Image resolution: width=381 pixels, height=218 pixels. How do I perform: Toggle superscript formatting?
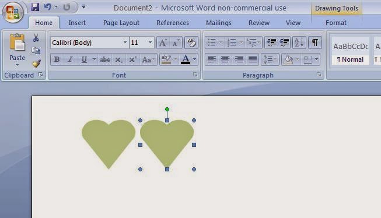pyautogui.click(x=132, y=59)
